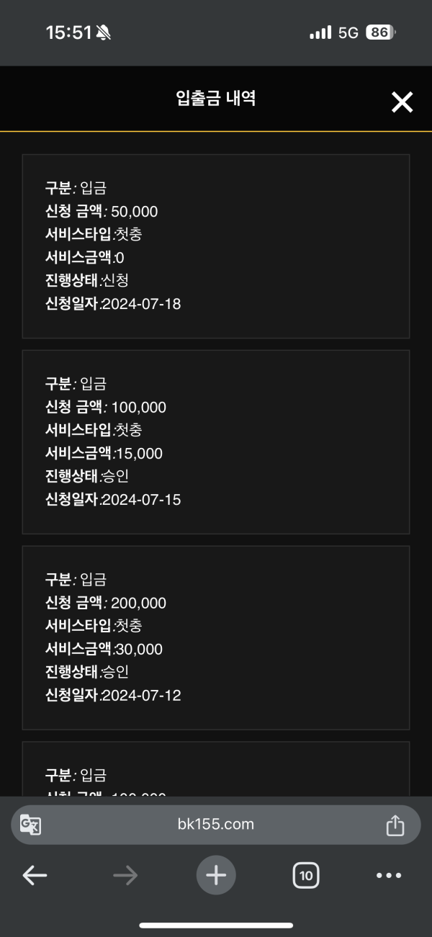Tap the 신청 status in first record
The width and height of the screenshot is (432, 937).
pyautogui.click(x=115, y=280)
